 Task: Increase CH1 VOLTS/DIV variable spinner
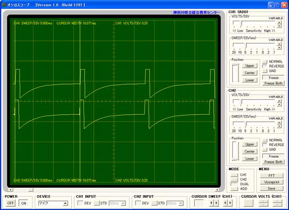pos(279,22)
